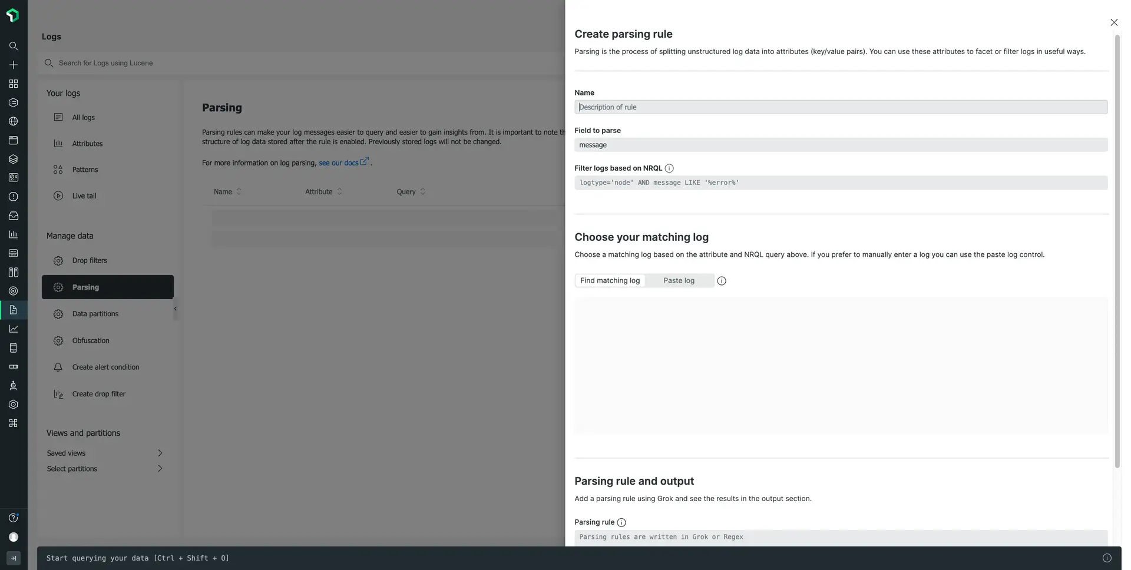This screenshot has height=570, width=1131.
Task: Click the Parsing rule Grok field
Action: tap(841, 537)
